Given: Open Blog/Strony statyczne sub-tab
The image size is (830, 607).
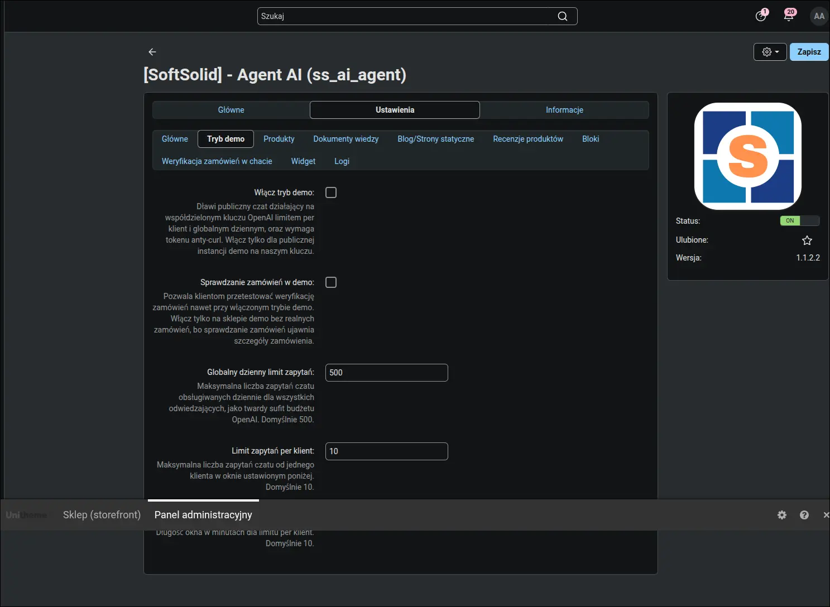Looking at the screenshot, I should [x=436, y=139].
